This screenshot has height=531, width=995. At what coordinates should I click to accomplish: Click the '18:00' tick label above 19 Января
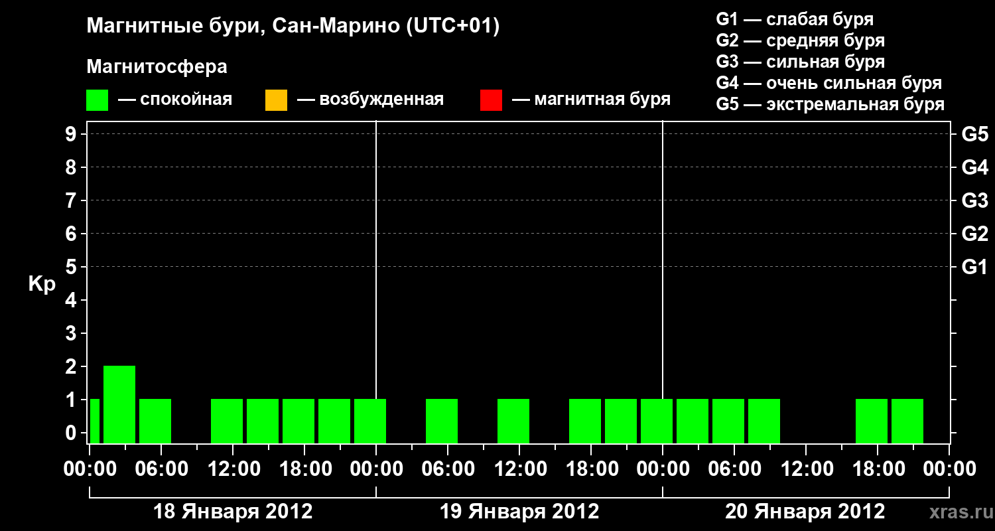coord(591,469)
